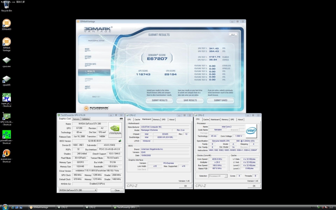Viewport: 336px width, 210px height.
Task: Switch to the Validation tab in GPU-Z
Action: (x=86, y=119)
